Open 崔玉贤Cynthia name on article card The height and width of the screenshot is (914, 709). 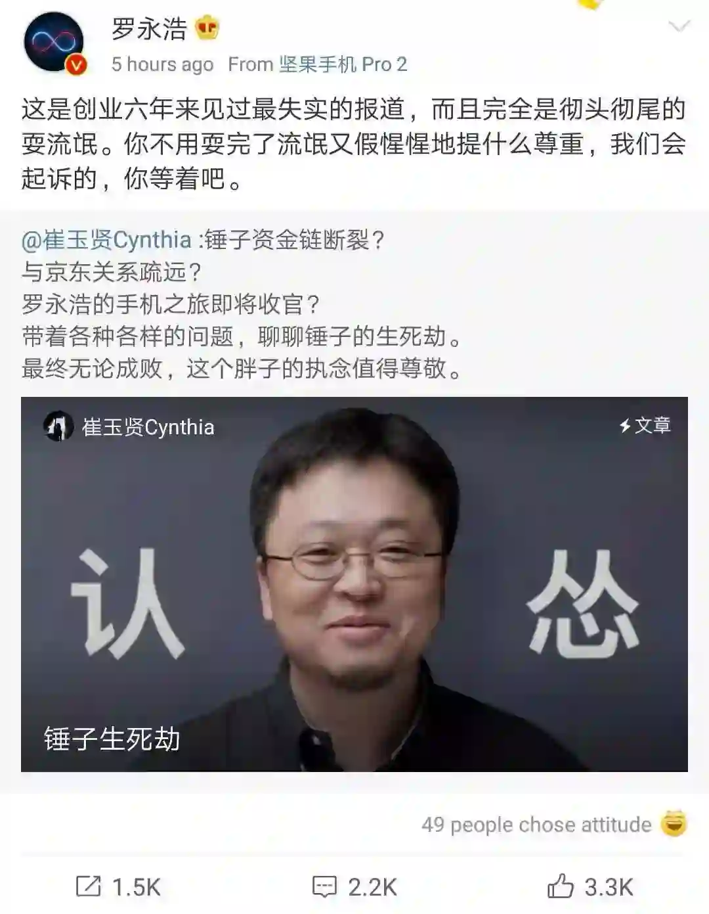[x=148, y=427]
